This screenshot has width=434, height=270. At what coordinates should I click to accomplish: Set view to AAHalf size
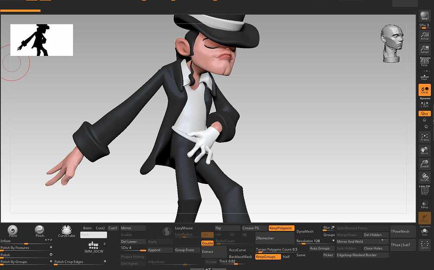tap(424, 49)
